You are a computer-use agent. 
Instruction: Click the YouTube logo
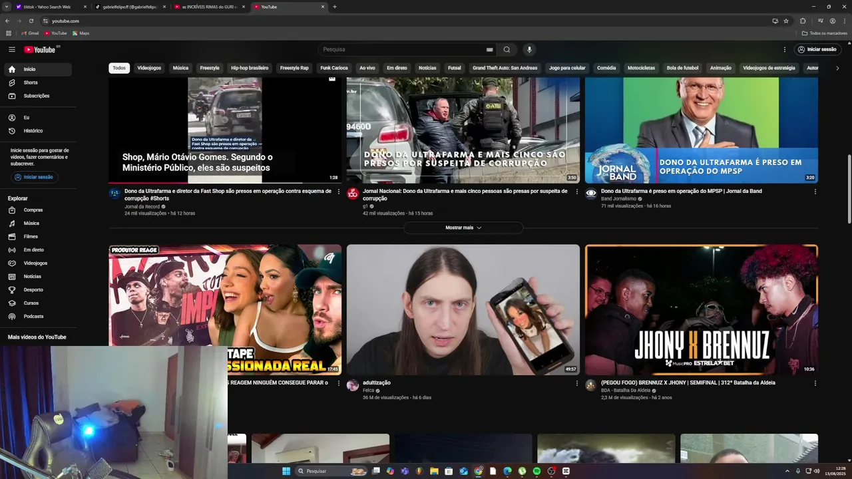point(40,49)
